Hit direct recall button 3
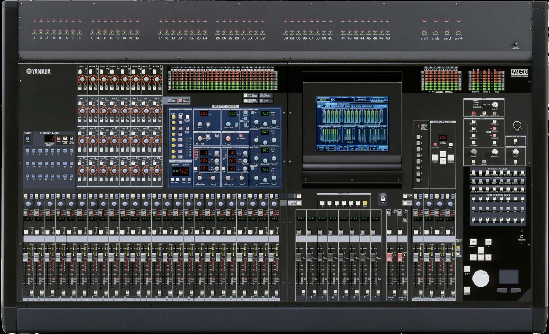This screenshot has width=549, height=334. pyautogui.click(x=418, y=149)
